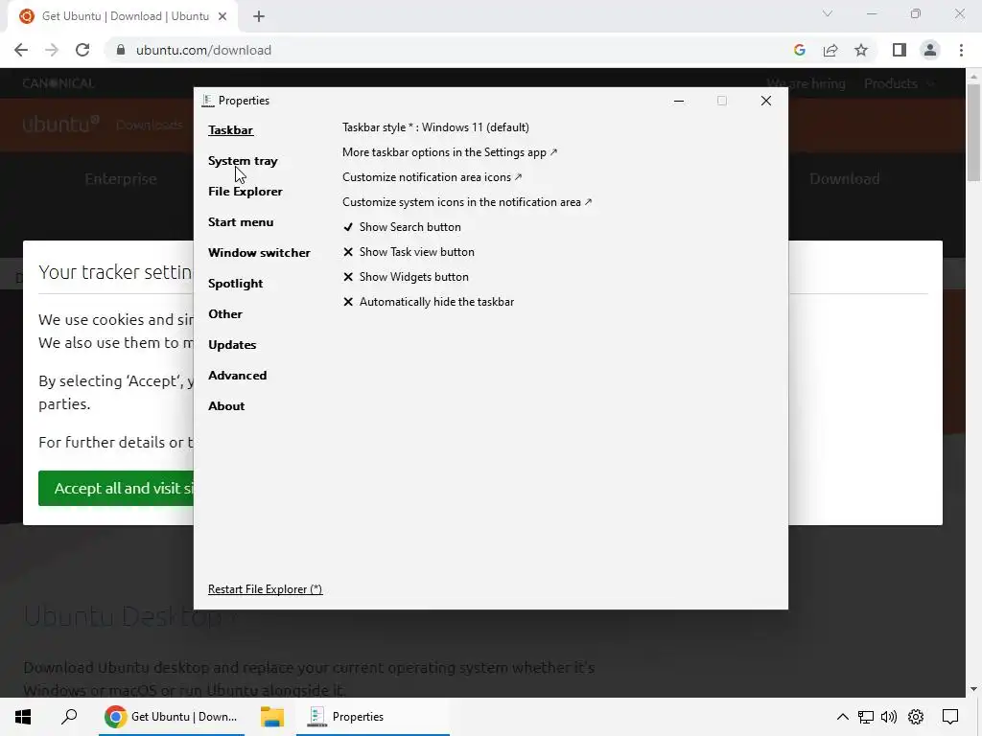Open File Explorer from taskbar
Viewport: 982px width, 736px height.
[x=271, y=717]
